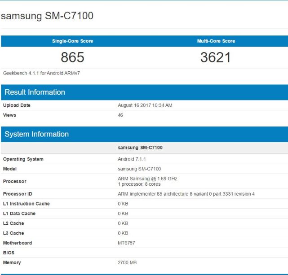Click the L3 Cache '0 KB' value
The width and height of the screenshot is (288, 275).
(123, 233)
